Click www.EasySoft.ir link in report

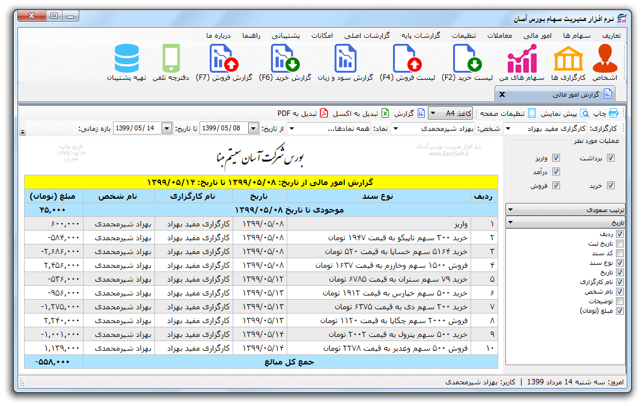(x=449, y=154)
